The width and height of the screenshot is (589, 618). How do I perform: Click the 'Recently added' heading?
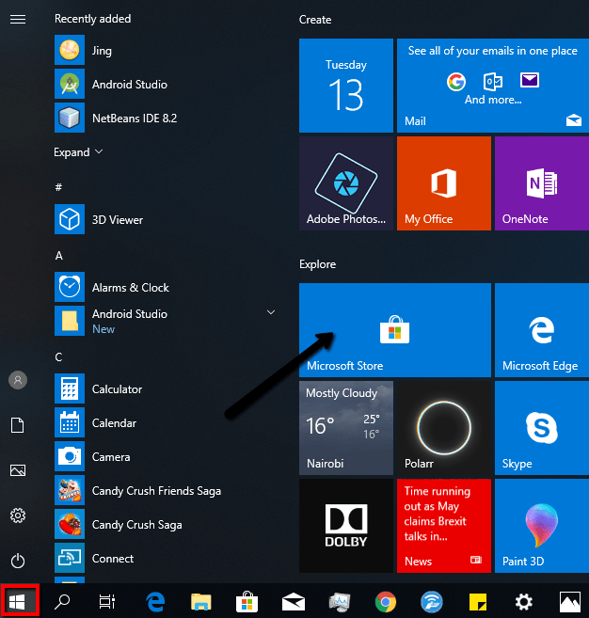pyautogui.click(x=92, y=19)
